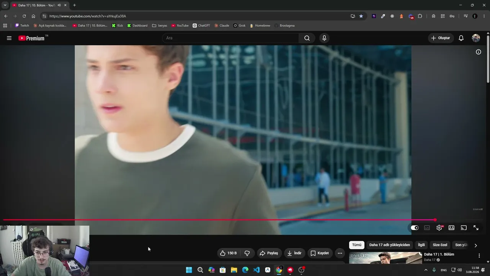Open options for Daha 17 | 1. Bölüm
The height and width of the screenshot is (276, 490).
click(479, 256)
